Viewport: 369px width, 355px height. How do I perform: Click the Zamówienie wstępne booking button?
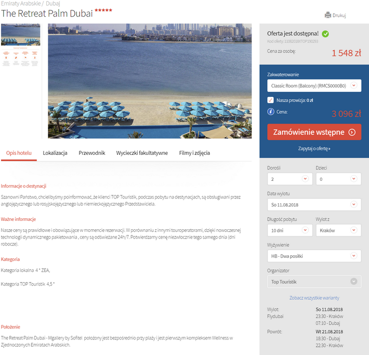(314, 132)
